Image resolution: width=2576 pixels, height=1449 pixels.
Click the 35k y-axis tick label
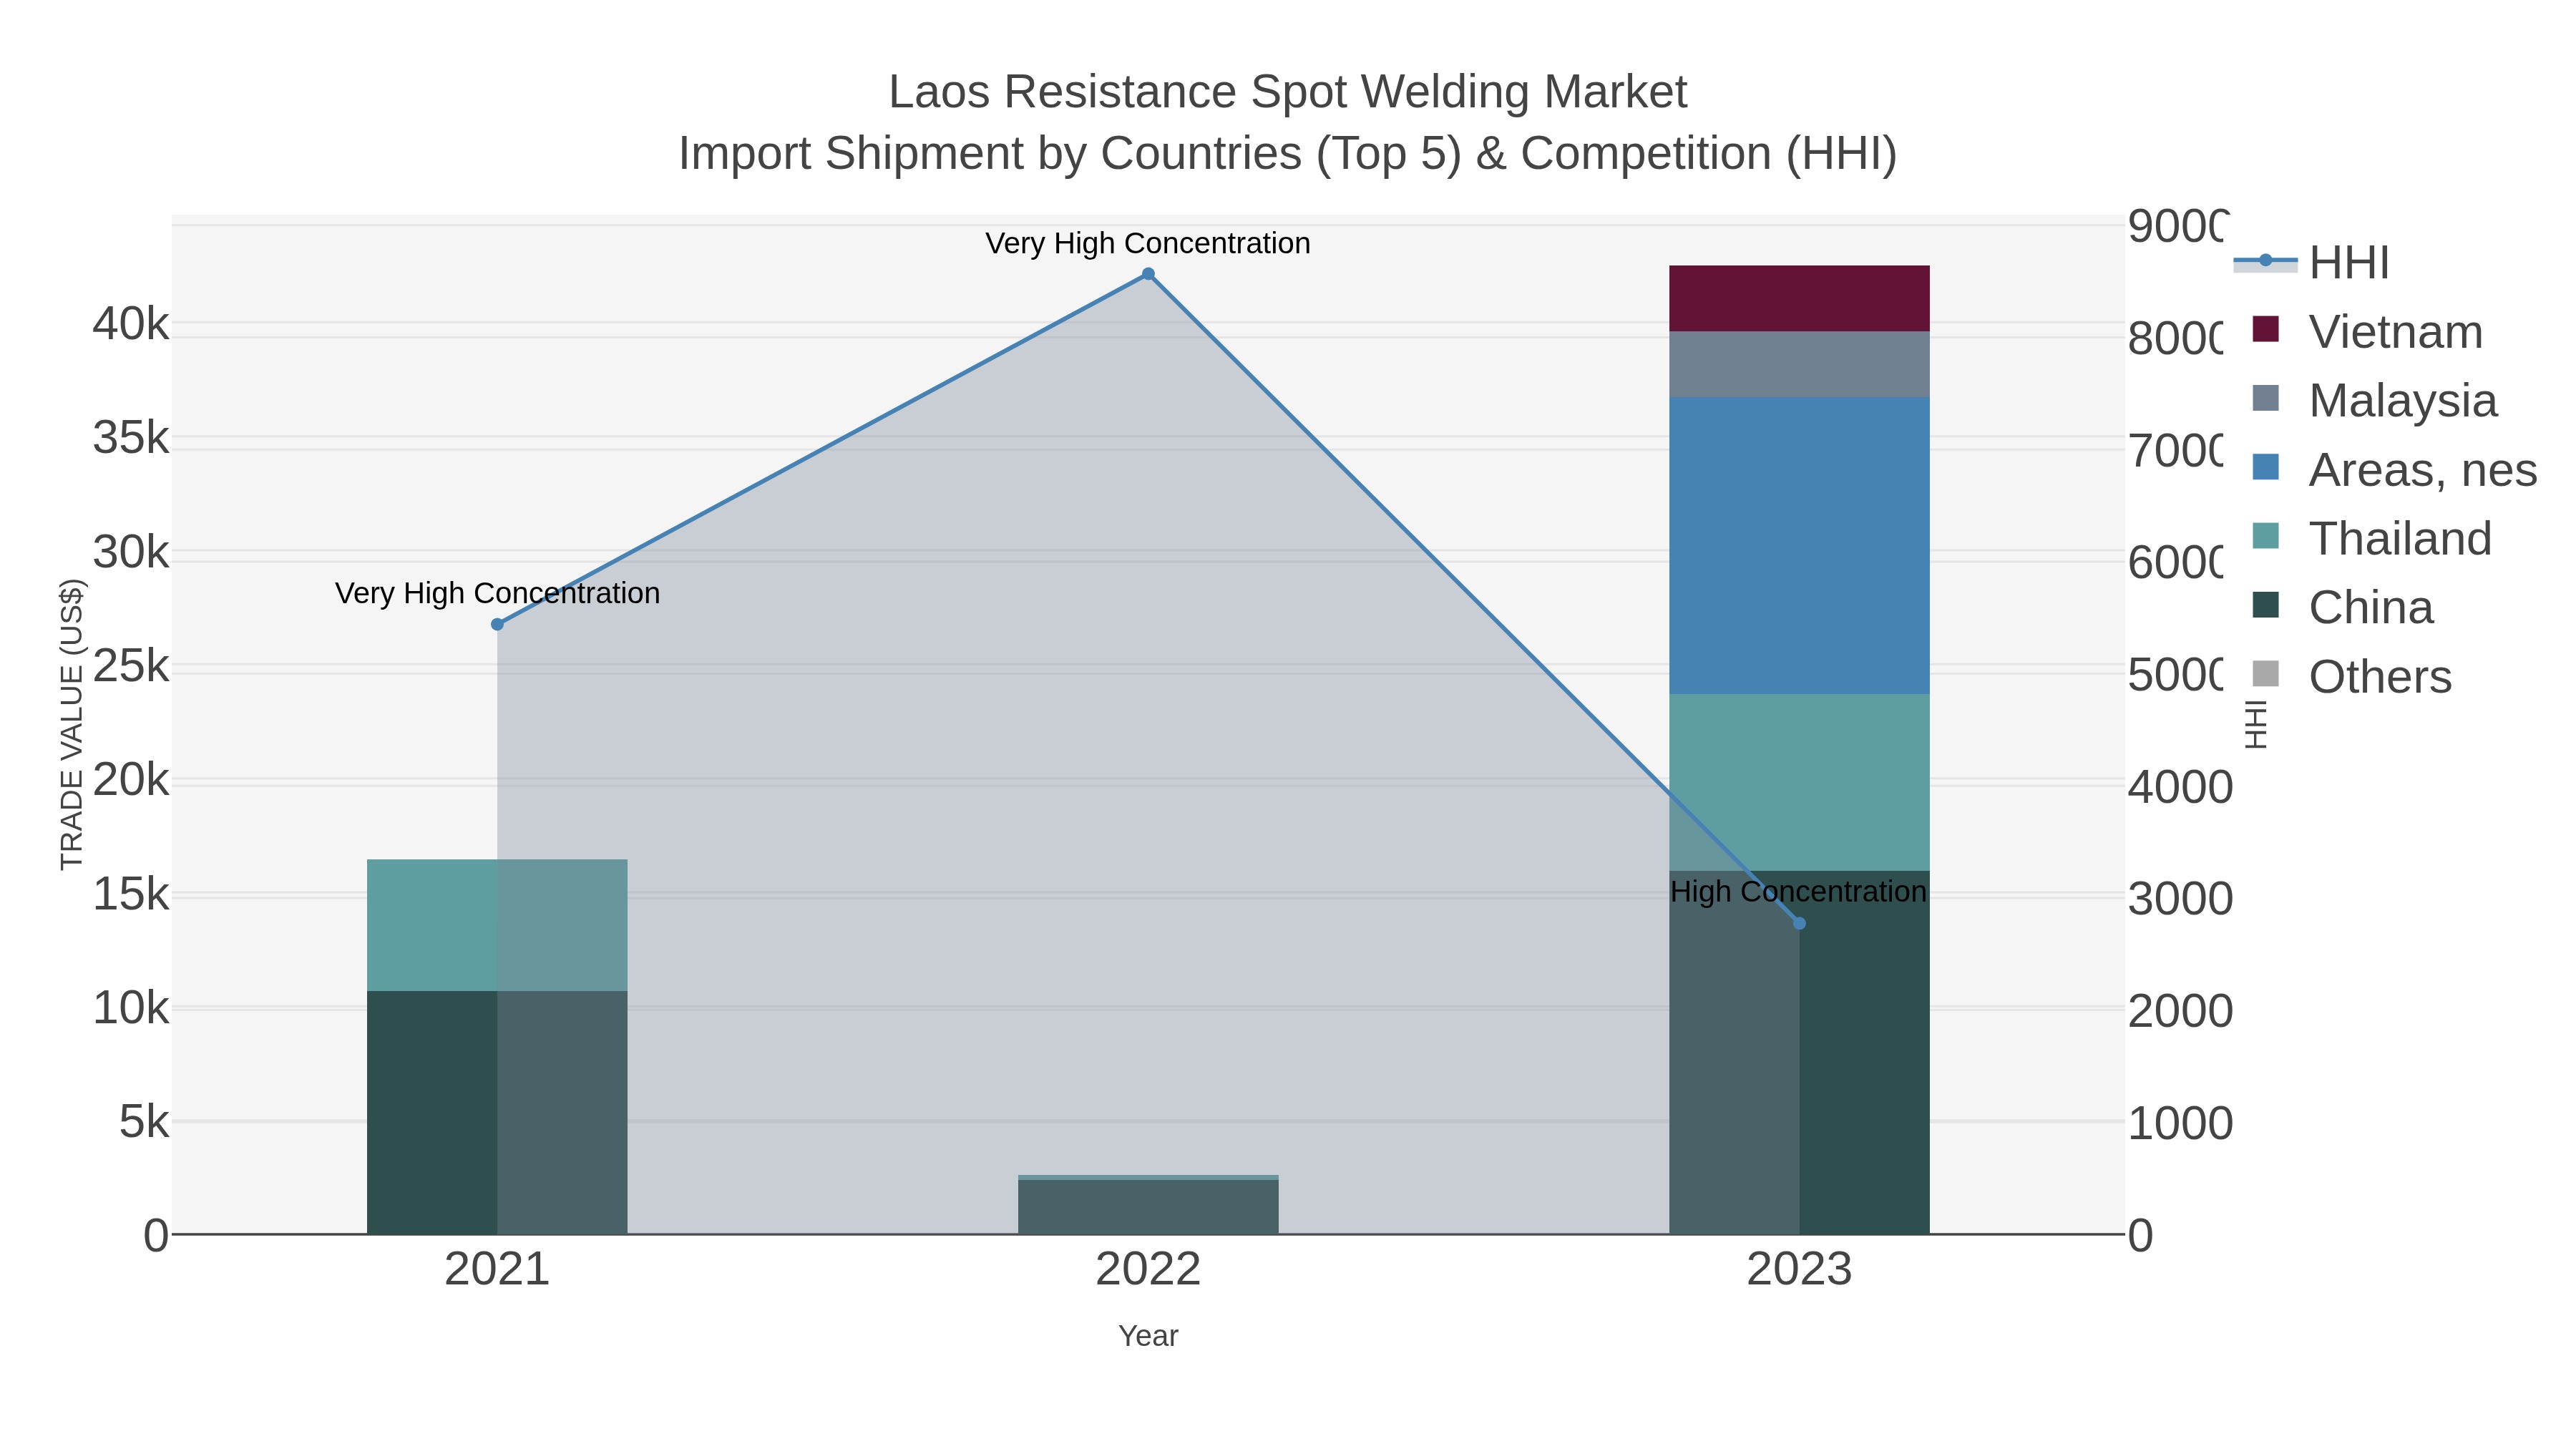(x=131, y=437)
